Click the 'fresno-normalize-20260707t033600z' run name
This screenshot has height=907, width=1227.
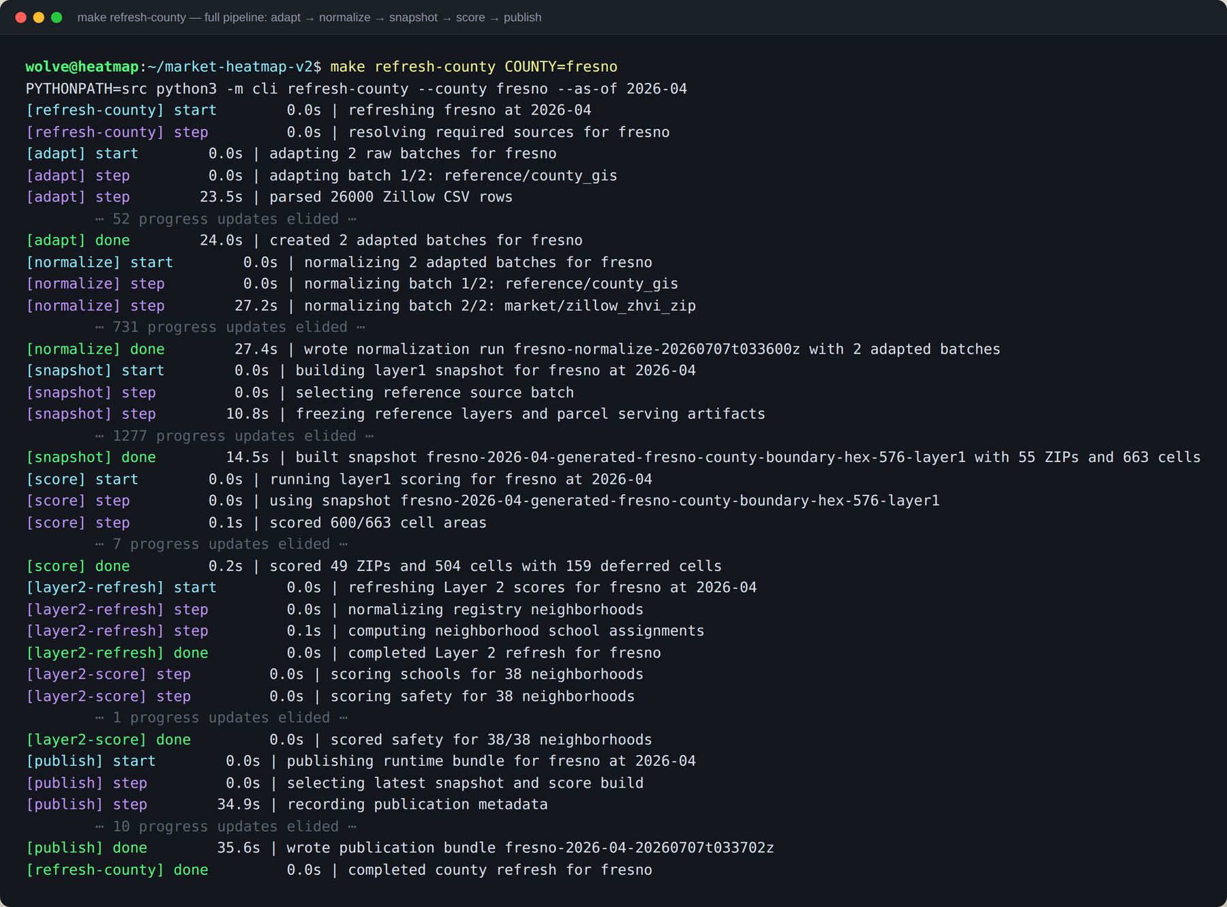[x=657, y=349]
